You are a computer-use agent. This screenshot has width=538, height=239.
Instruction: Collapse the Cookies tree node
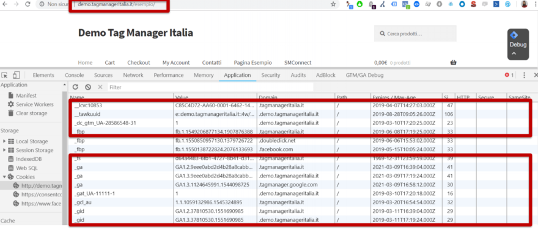point(4,177)
